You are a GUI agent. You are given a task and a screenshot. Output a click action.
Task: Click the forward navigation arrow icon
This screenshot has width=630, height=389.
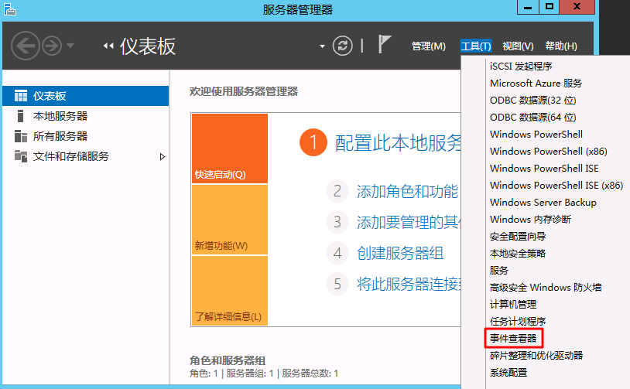52,46
